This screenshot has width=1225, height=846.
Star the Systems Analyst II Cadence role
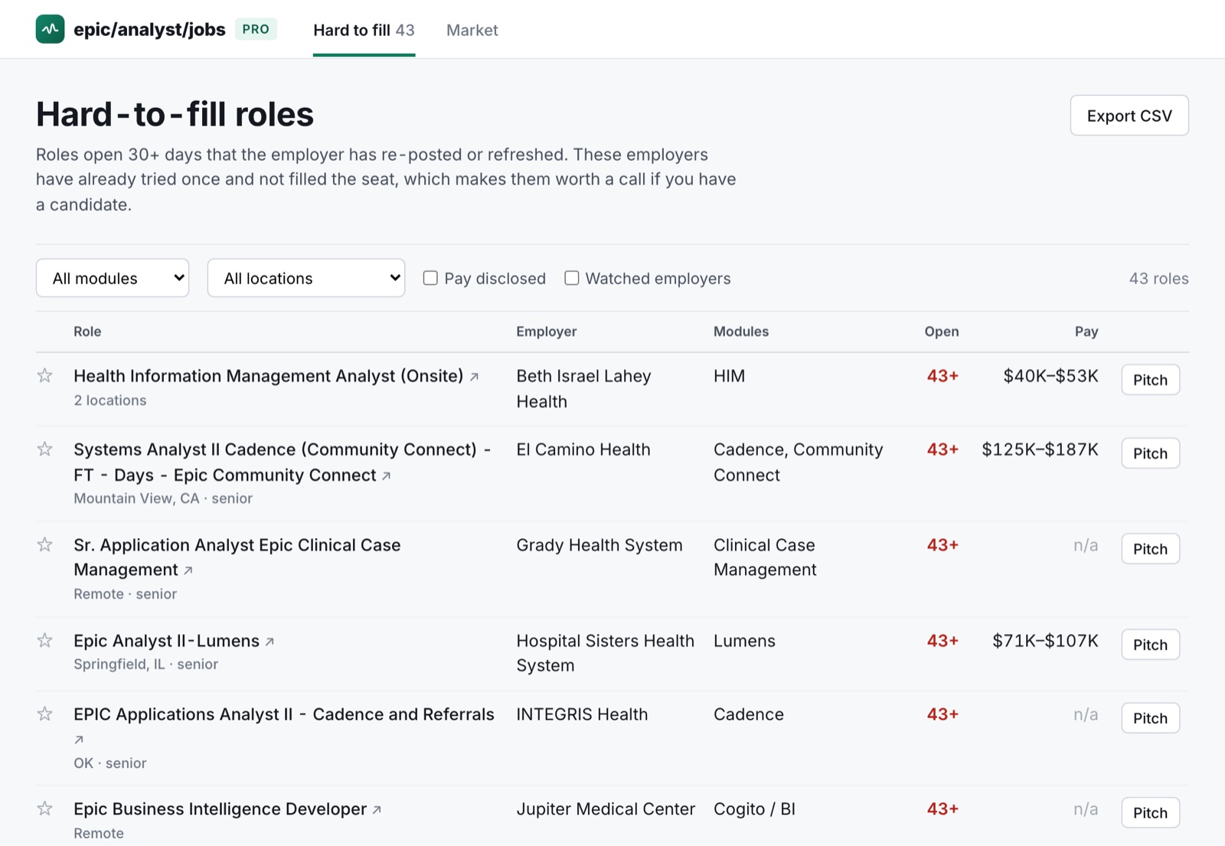click(45, 449)
